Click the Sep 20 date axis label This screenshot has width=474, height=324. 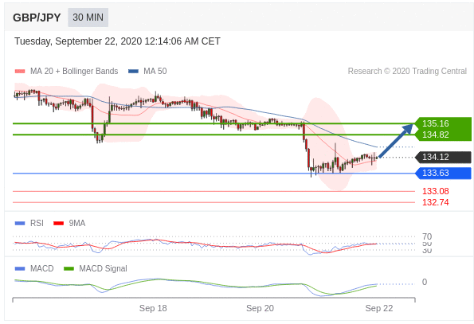click(x=260, y=308)
